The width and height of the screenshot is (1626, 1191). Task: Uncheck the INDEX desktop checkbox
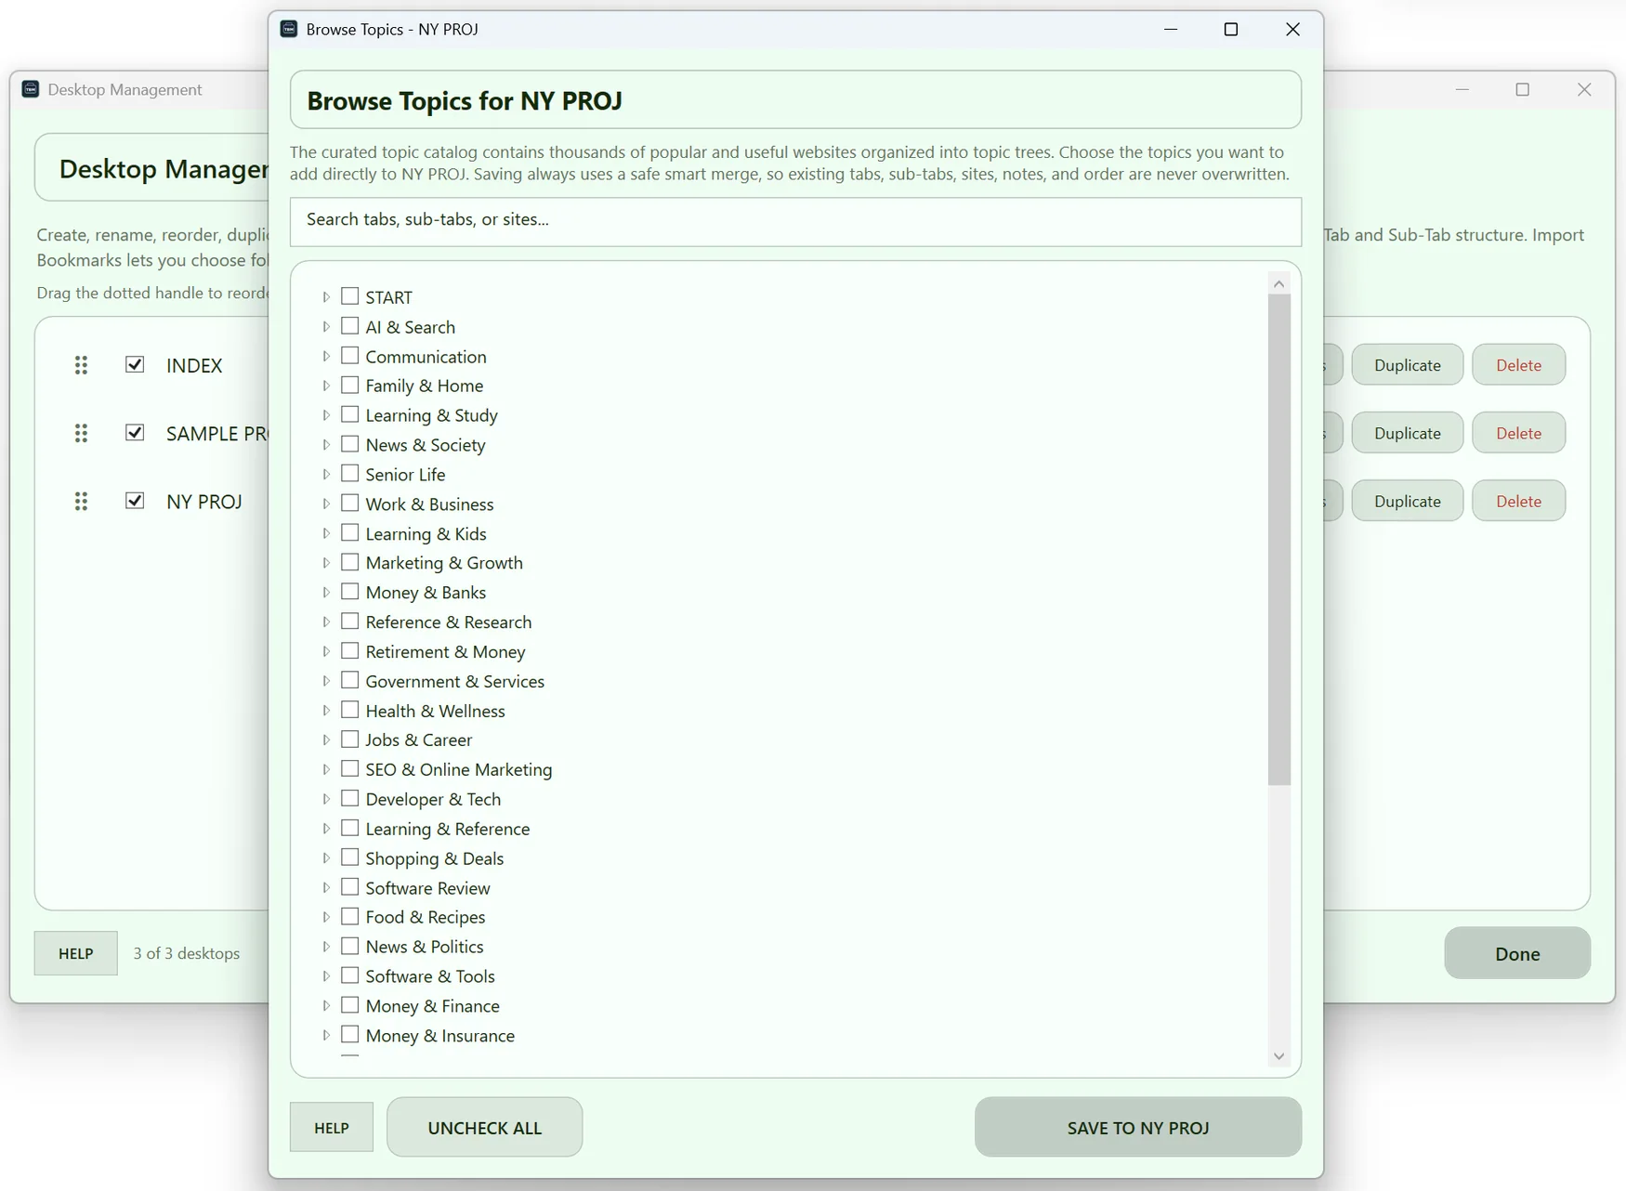tap(135, 364)
